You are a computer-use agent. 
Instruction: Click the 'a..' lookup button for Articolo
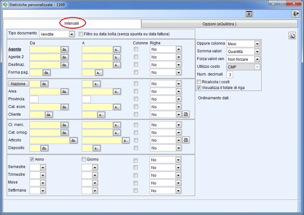pyautogui.click(x=126, y=140)
